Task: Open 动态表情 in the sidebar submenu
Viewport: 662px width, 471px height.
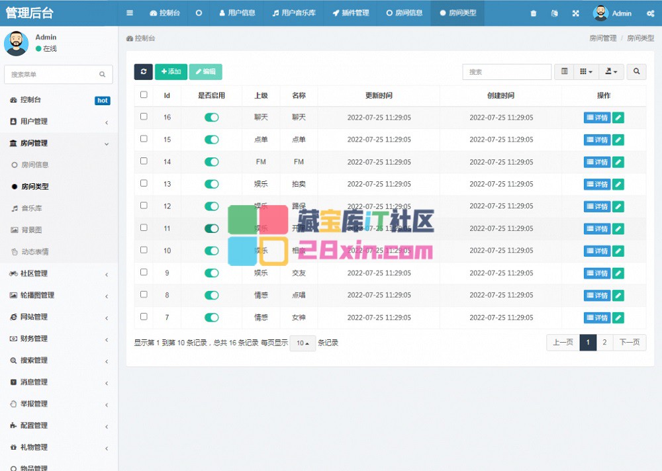Action: (x=35, y=252)
